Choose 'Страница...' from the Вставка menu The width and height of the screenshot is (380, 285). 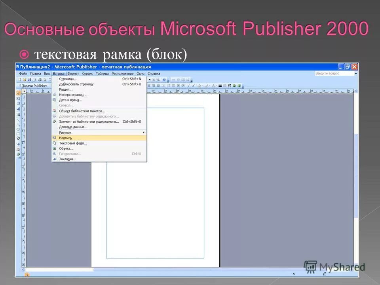(99, 79)
